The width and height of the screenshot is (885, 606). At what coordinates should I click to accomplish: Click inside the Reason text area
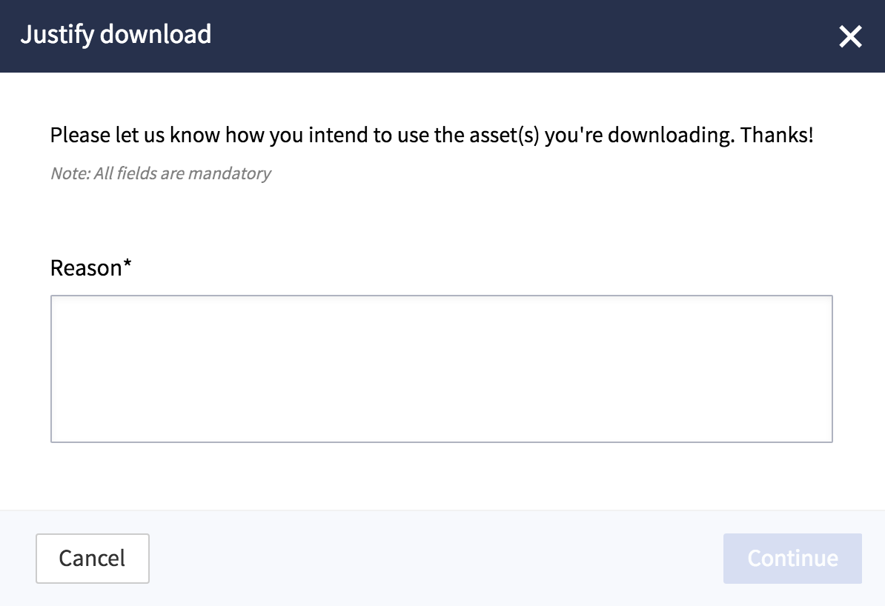point(441,368)
